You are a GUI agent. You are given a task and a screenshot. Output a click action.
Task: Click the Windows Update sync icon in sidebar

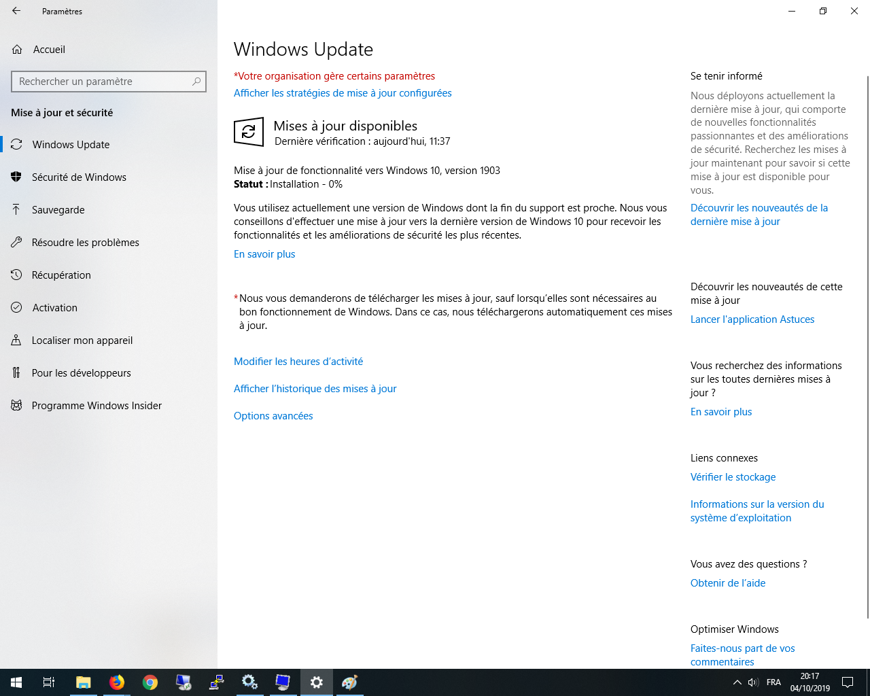(x=17, y=144)
